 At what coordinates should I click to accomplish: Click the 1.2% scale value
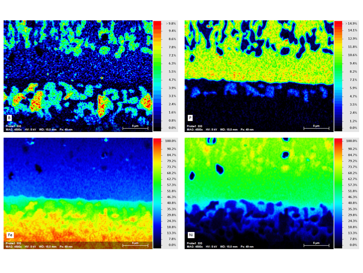point(354,121)
